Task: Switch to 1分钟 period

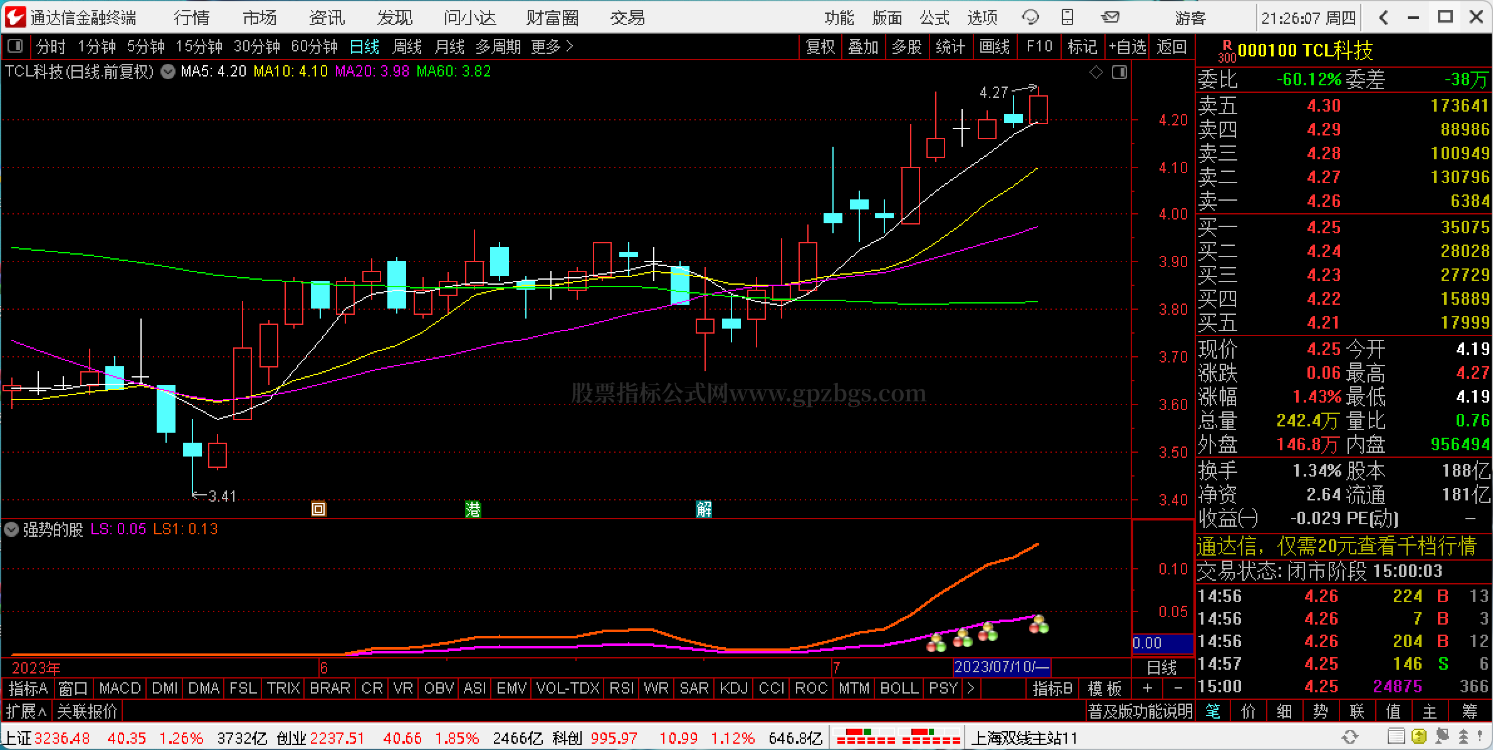Action: click(x=97, y=46)
